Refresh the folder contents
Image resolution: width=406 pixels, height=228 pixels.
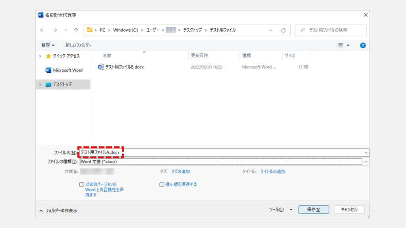pyautogui.click(x=283, y=30)
